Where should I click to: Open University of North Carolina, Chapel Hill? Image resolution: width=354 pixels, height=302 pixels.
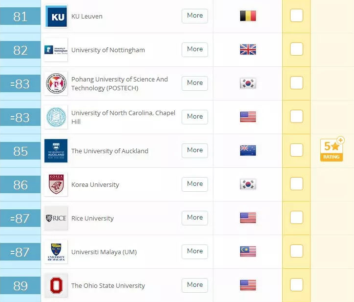pyautogui.click(x=123, y=117)
